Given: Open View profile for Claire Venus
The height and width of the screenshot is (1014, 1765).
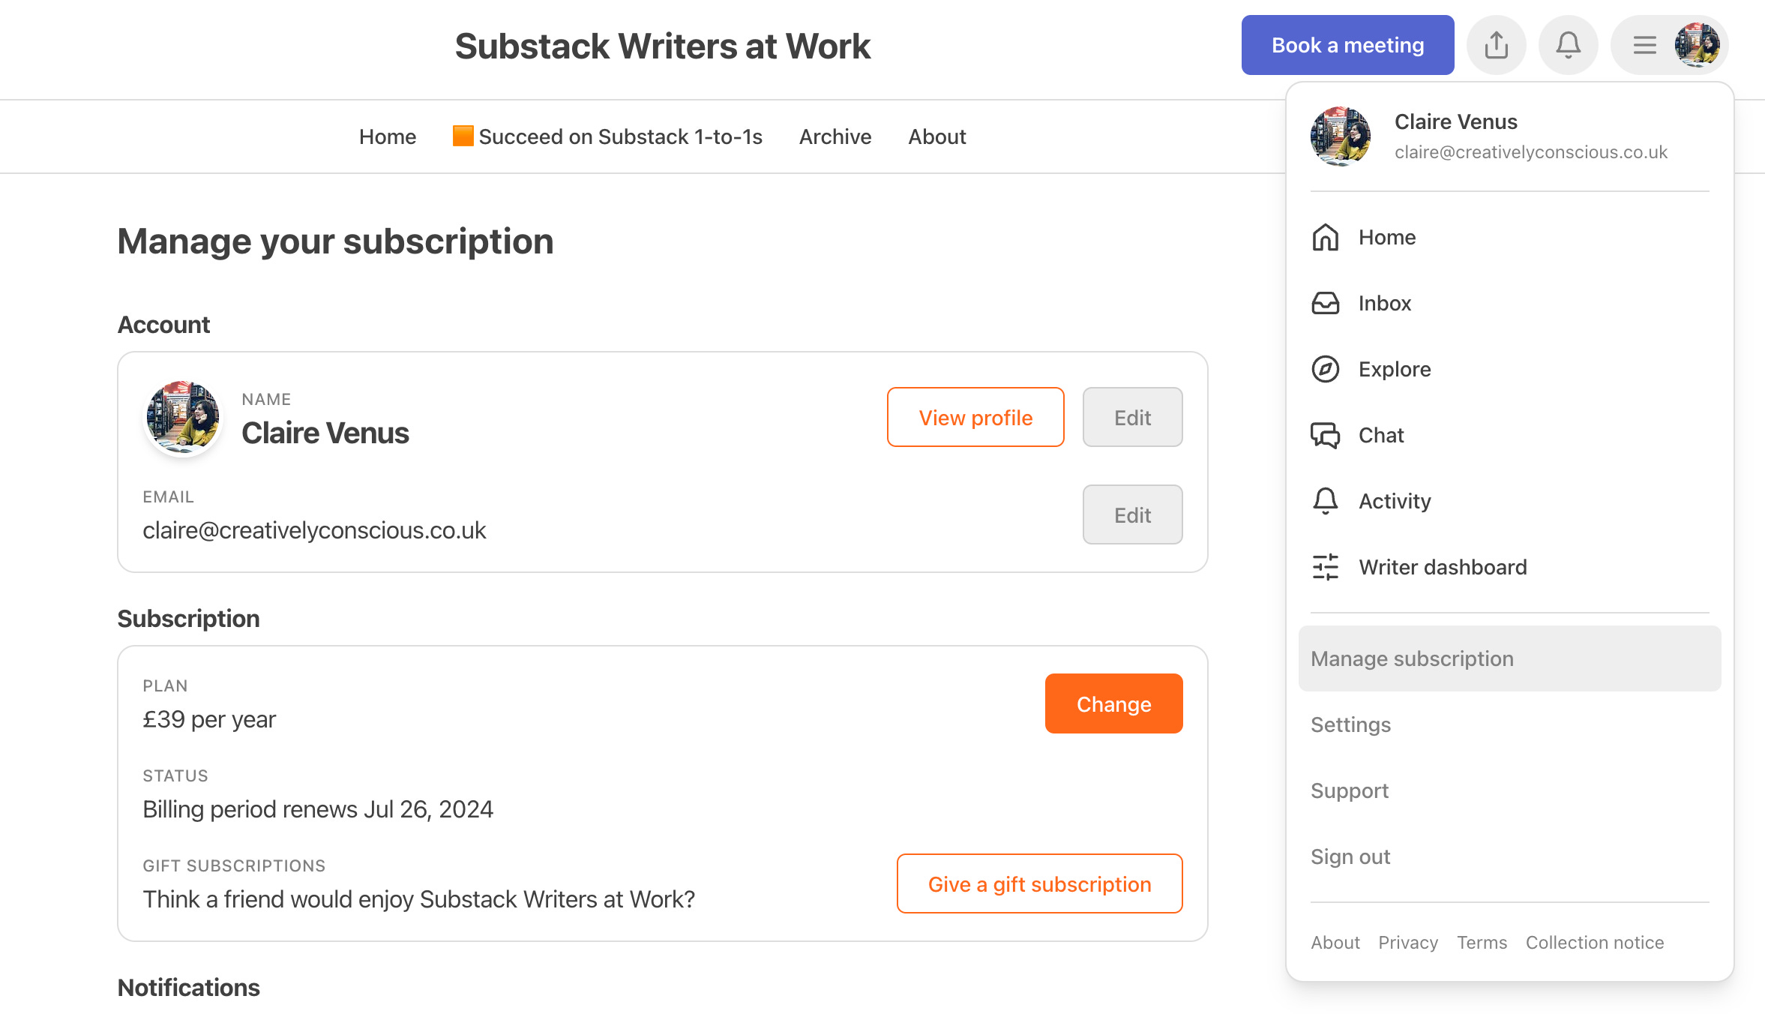Looking at the screenshot, I should [975, 417].
